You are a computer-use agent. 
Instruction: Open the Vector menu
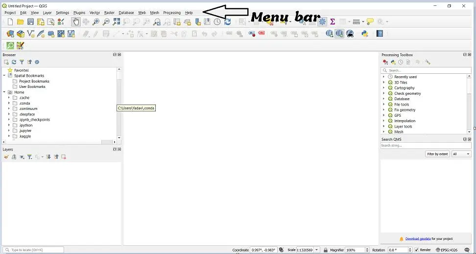95,13
